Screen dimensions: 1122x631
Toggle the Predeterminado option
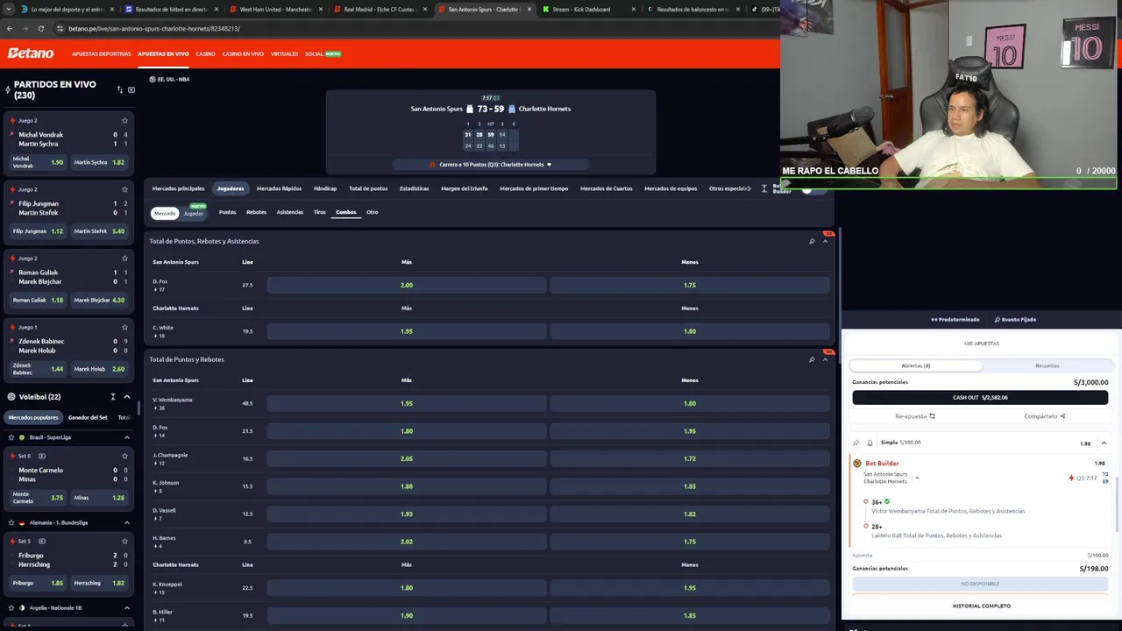[955, 320]
